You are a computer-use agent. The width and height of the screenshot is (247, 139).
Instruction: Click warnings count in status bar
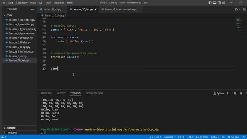coord(3,137)
